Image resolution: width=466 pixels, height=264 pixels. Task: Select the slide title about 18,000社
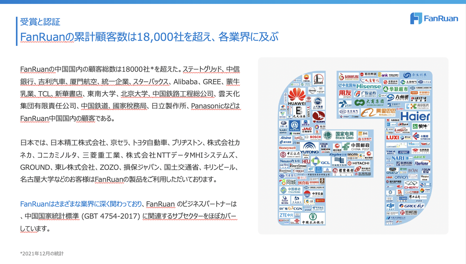coord(149,37)
